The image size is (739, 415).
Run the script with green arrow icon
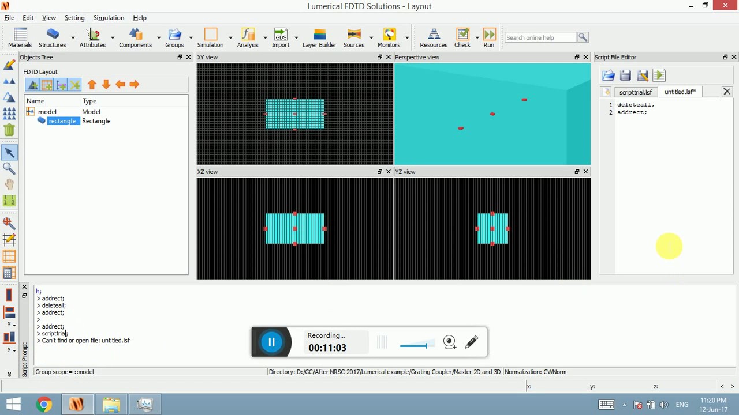click(x=659, y=76)
